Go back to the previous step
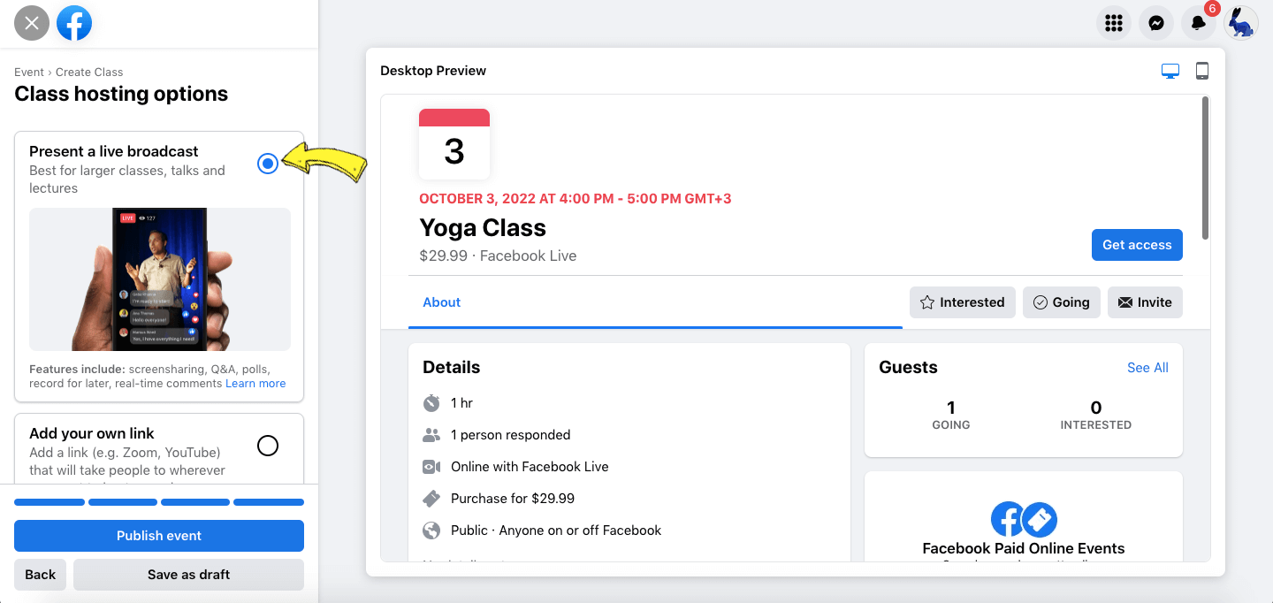The height and width of the screenshot is (603, 1273). click(41, 575)
